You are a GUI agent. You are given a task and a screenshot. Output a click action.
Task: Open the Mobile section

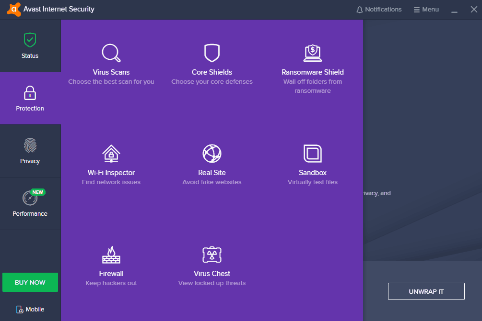click(x=30, y=309)
